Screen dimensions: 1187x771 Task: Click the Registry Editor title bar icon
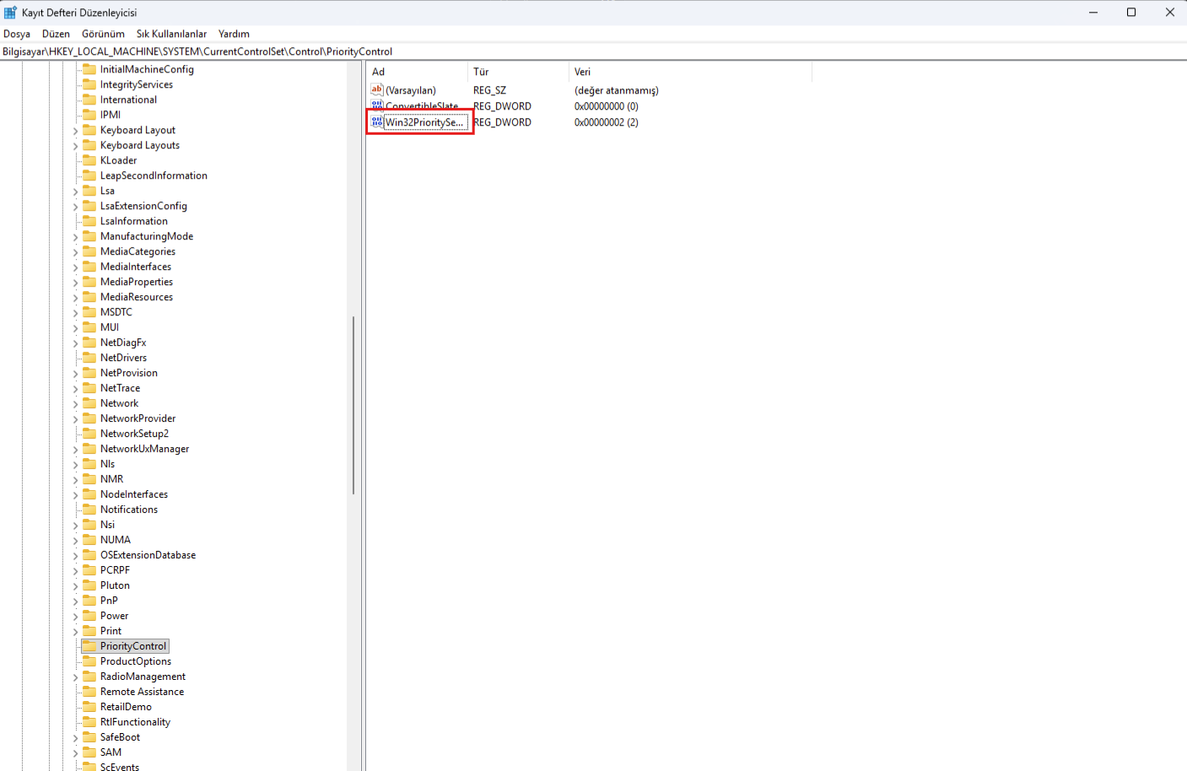coord(10,12)
